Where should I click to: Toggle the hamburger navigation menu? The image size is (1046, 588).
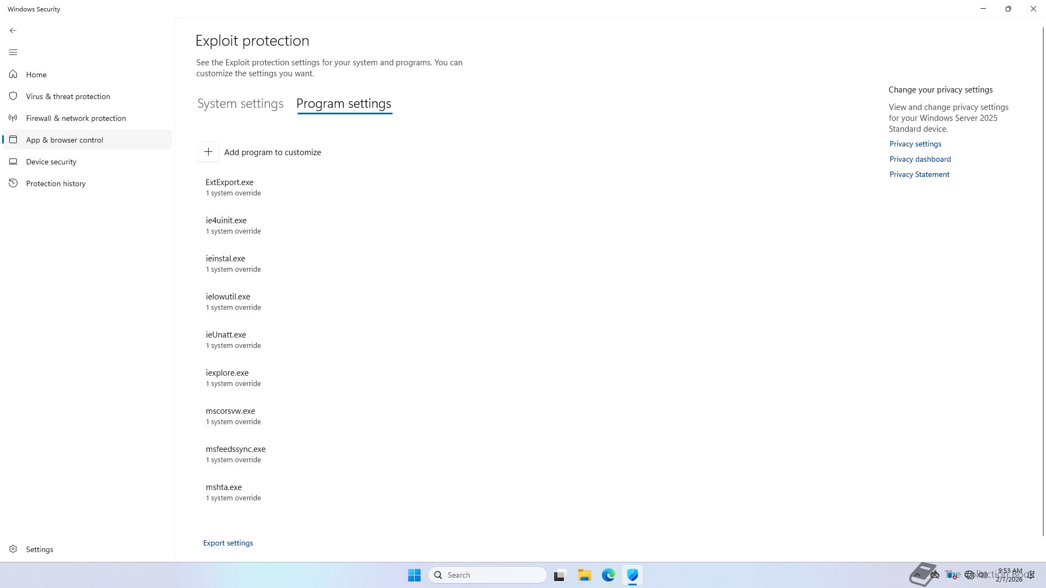point(13,52)
